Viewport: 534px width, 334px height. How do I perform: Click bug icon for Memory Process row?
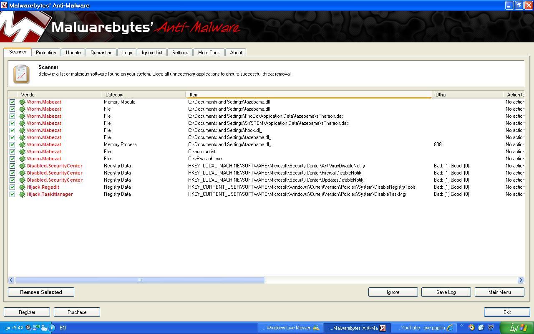22,144
